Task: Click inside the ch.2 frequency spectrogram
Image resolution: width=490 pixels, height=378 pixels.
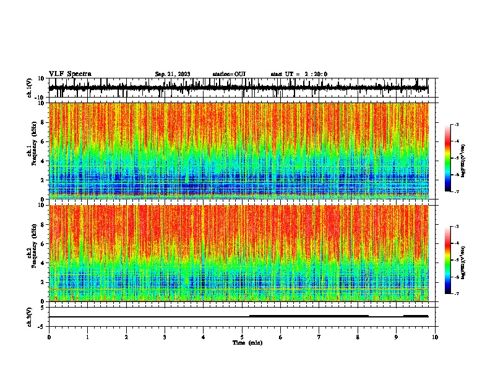Action: 238,253
